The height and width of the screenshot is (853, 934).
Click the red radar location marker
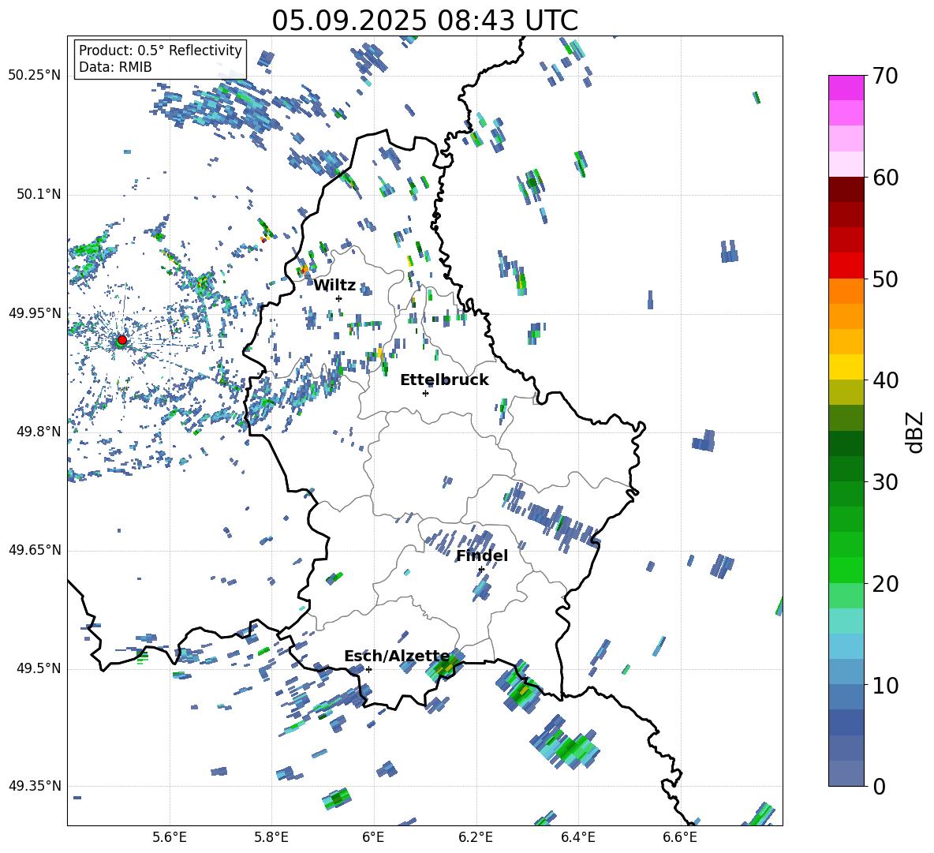(121, 340)
